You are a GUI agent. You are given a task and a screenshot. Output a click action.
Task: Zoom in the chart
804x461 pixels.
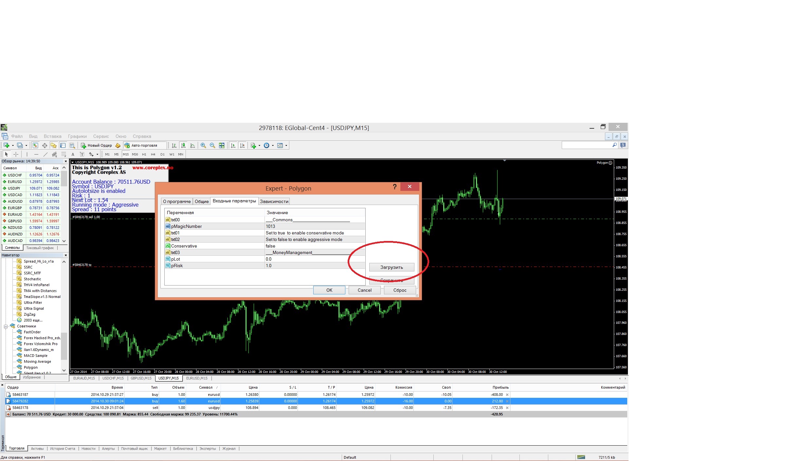click(x=203, y=145)
